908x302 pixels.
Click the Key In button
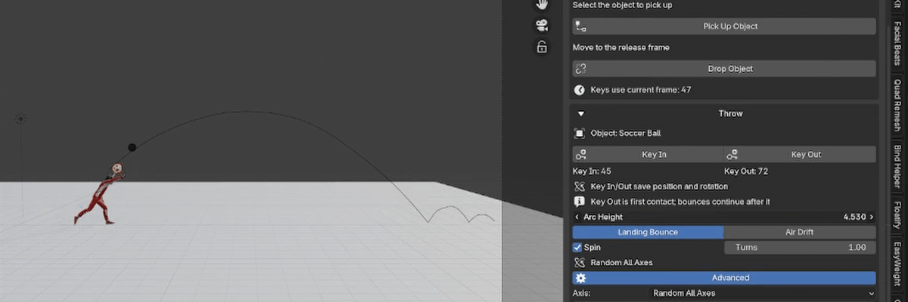648,155
